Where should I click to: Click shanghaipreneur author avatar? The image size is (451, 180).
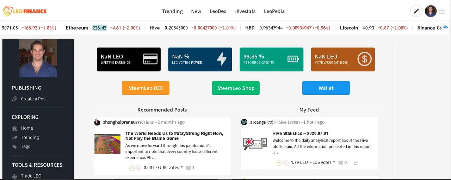(97, 122)
